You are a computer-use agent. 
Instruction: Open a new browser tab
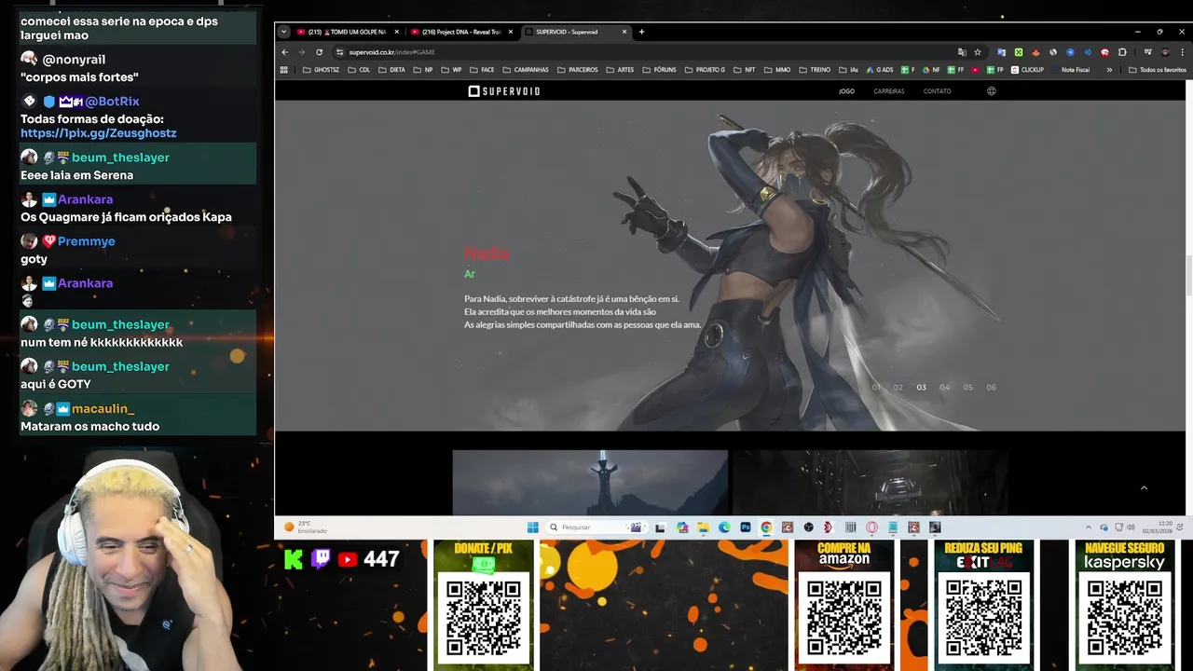pyautogui.click(x=641, y=32)
